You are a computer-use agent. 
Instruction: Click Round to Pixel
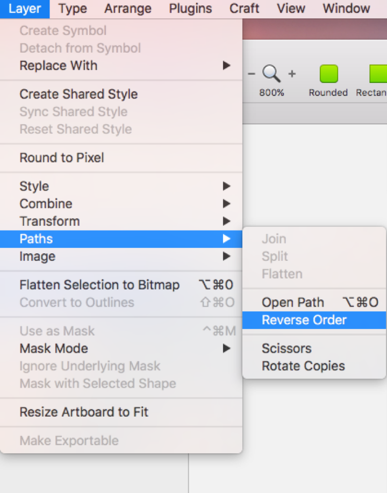tap(62, 158)
